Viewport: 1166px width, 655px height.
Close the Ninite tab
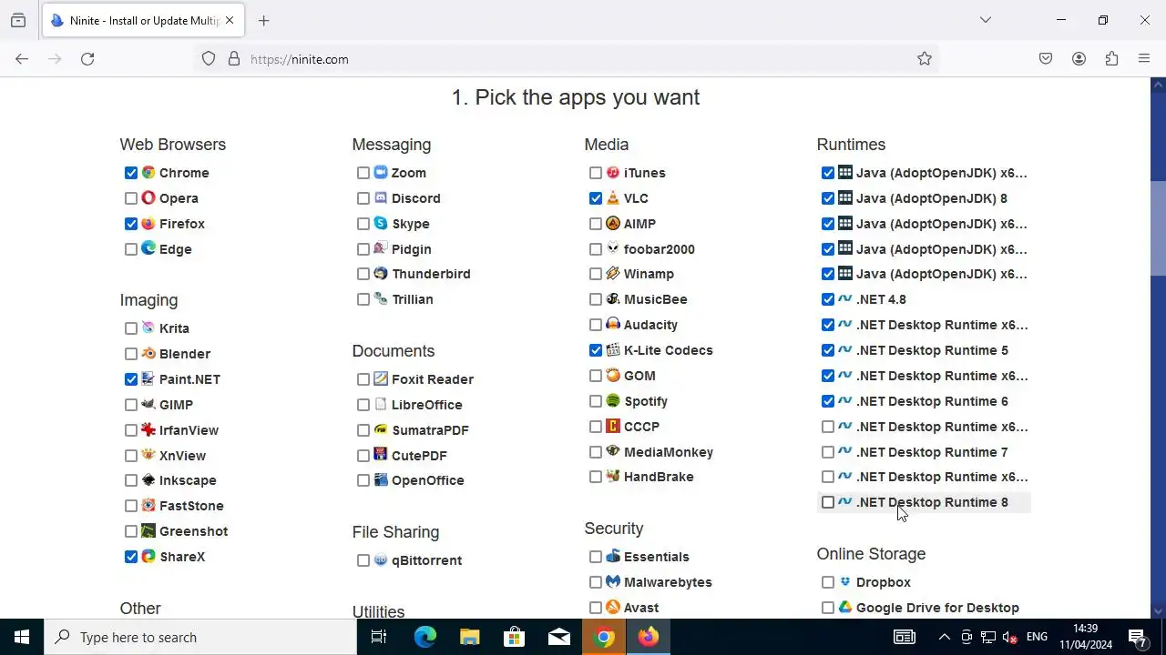tap(230, 20)
